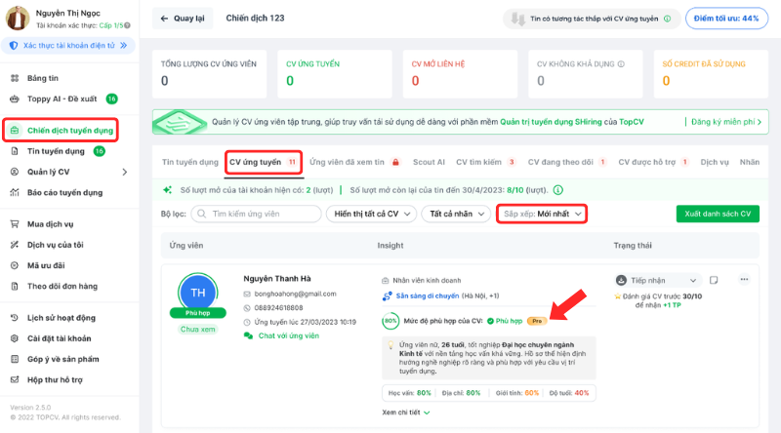The image size is (781, 433).
Task: Switch to CV được hỗ trợ tab
Action: [654, 162]
